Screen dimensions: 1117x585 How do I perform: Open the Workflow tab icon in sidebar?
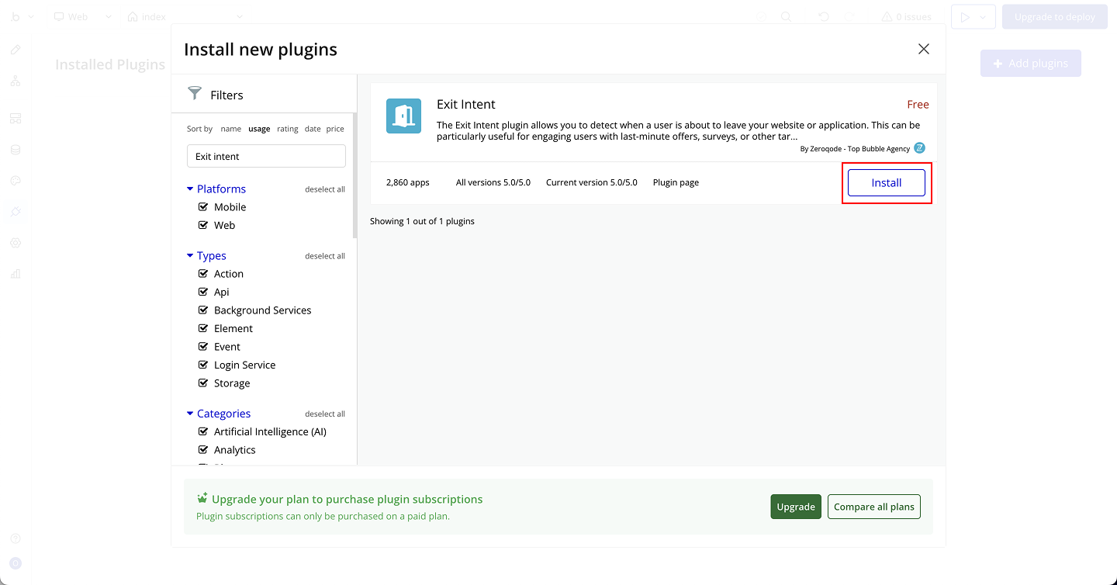tap(16, 81)
